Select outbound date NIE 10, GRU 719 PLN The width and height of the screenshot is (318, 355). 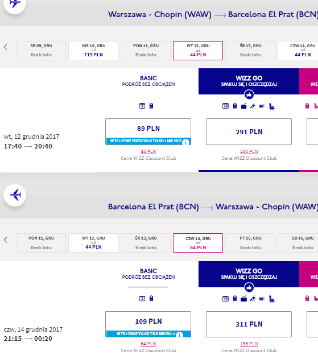[93, 51]
